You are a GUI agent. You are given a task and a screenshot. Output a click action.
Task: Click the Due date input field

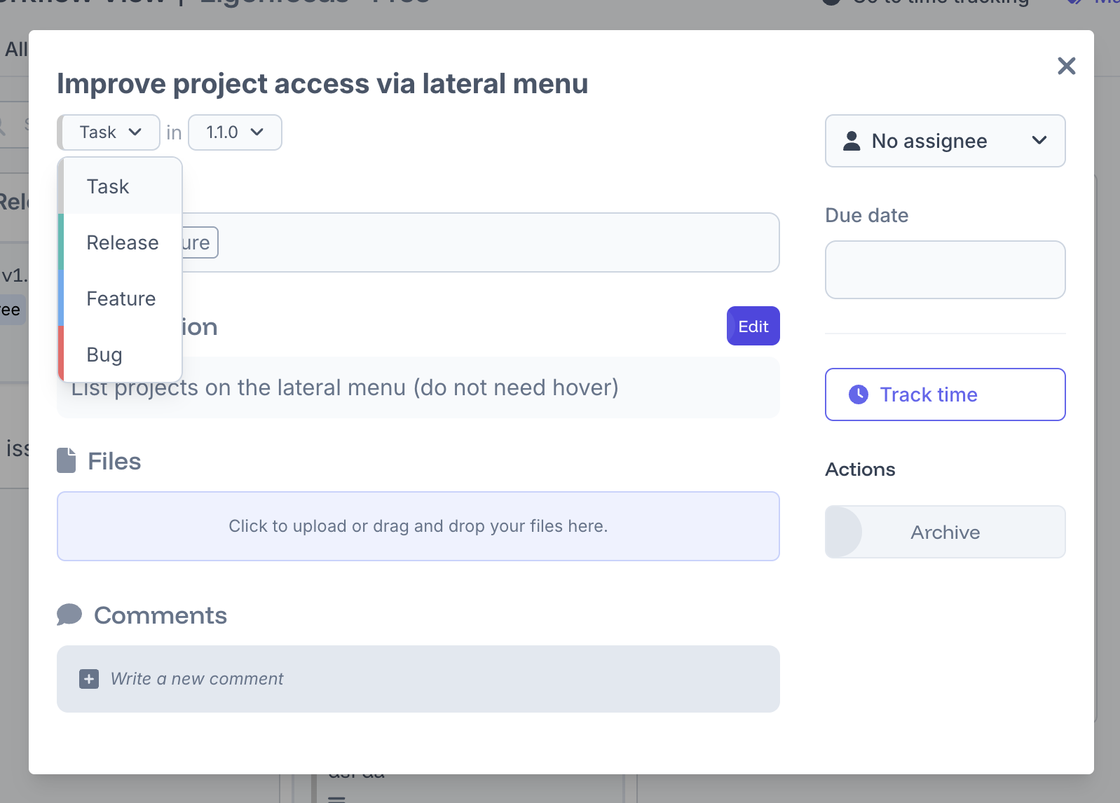tap(945, 270)
